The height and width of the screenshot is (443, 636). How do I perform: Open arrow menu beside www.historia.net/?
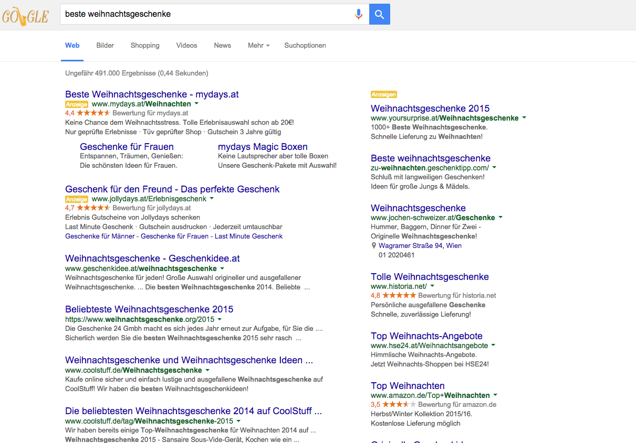[432, 286]
